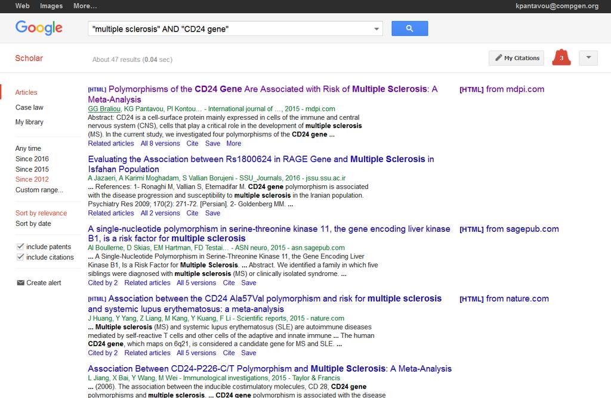Click Cite under the ASN neuro result

(229, 283)
